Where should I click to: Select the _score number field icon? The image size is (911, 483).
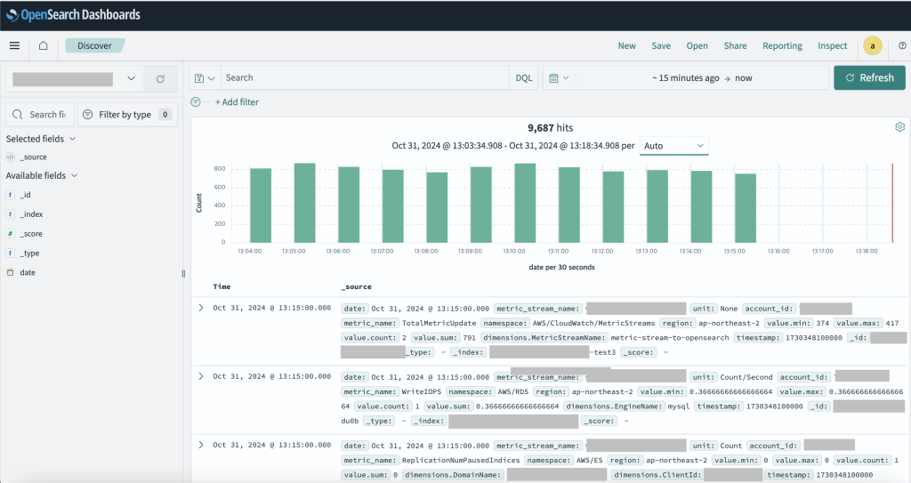10,234
